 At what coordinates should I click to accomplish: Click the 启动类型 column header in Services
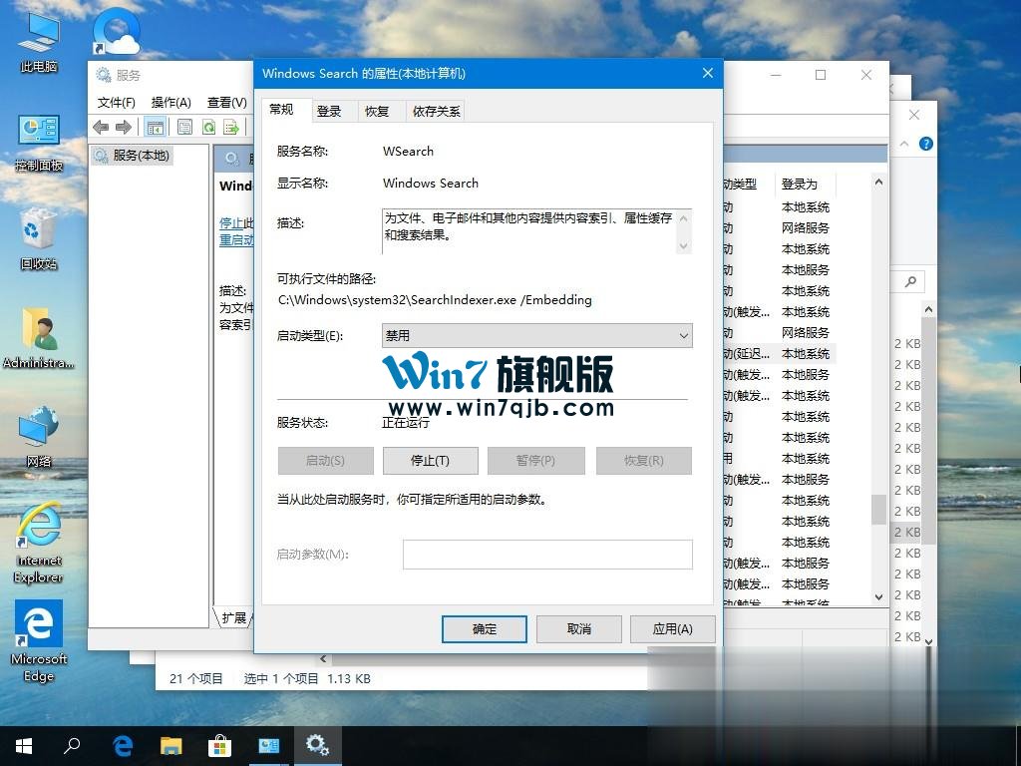(x=741, y=185)
